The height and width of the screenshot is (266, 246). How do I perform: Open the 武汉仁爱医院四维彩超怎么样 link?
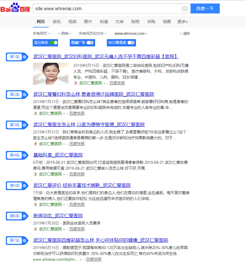(x=101, y=240)
